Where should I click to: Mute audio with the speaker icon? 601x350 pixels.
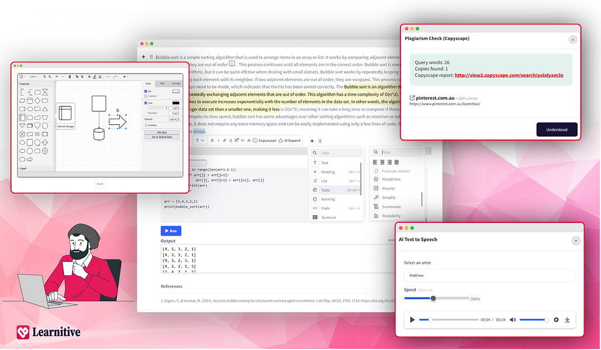[513, 320]
